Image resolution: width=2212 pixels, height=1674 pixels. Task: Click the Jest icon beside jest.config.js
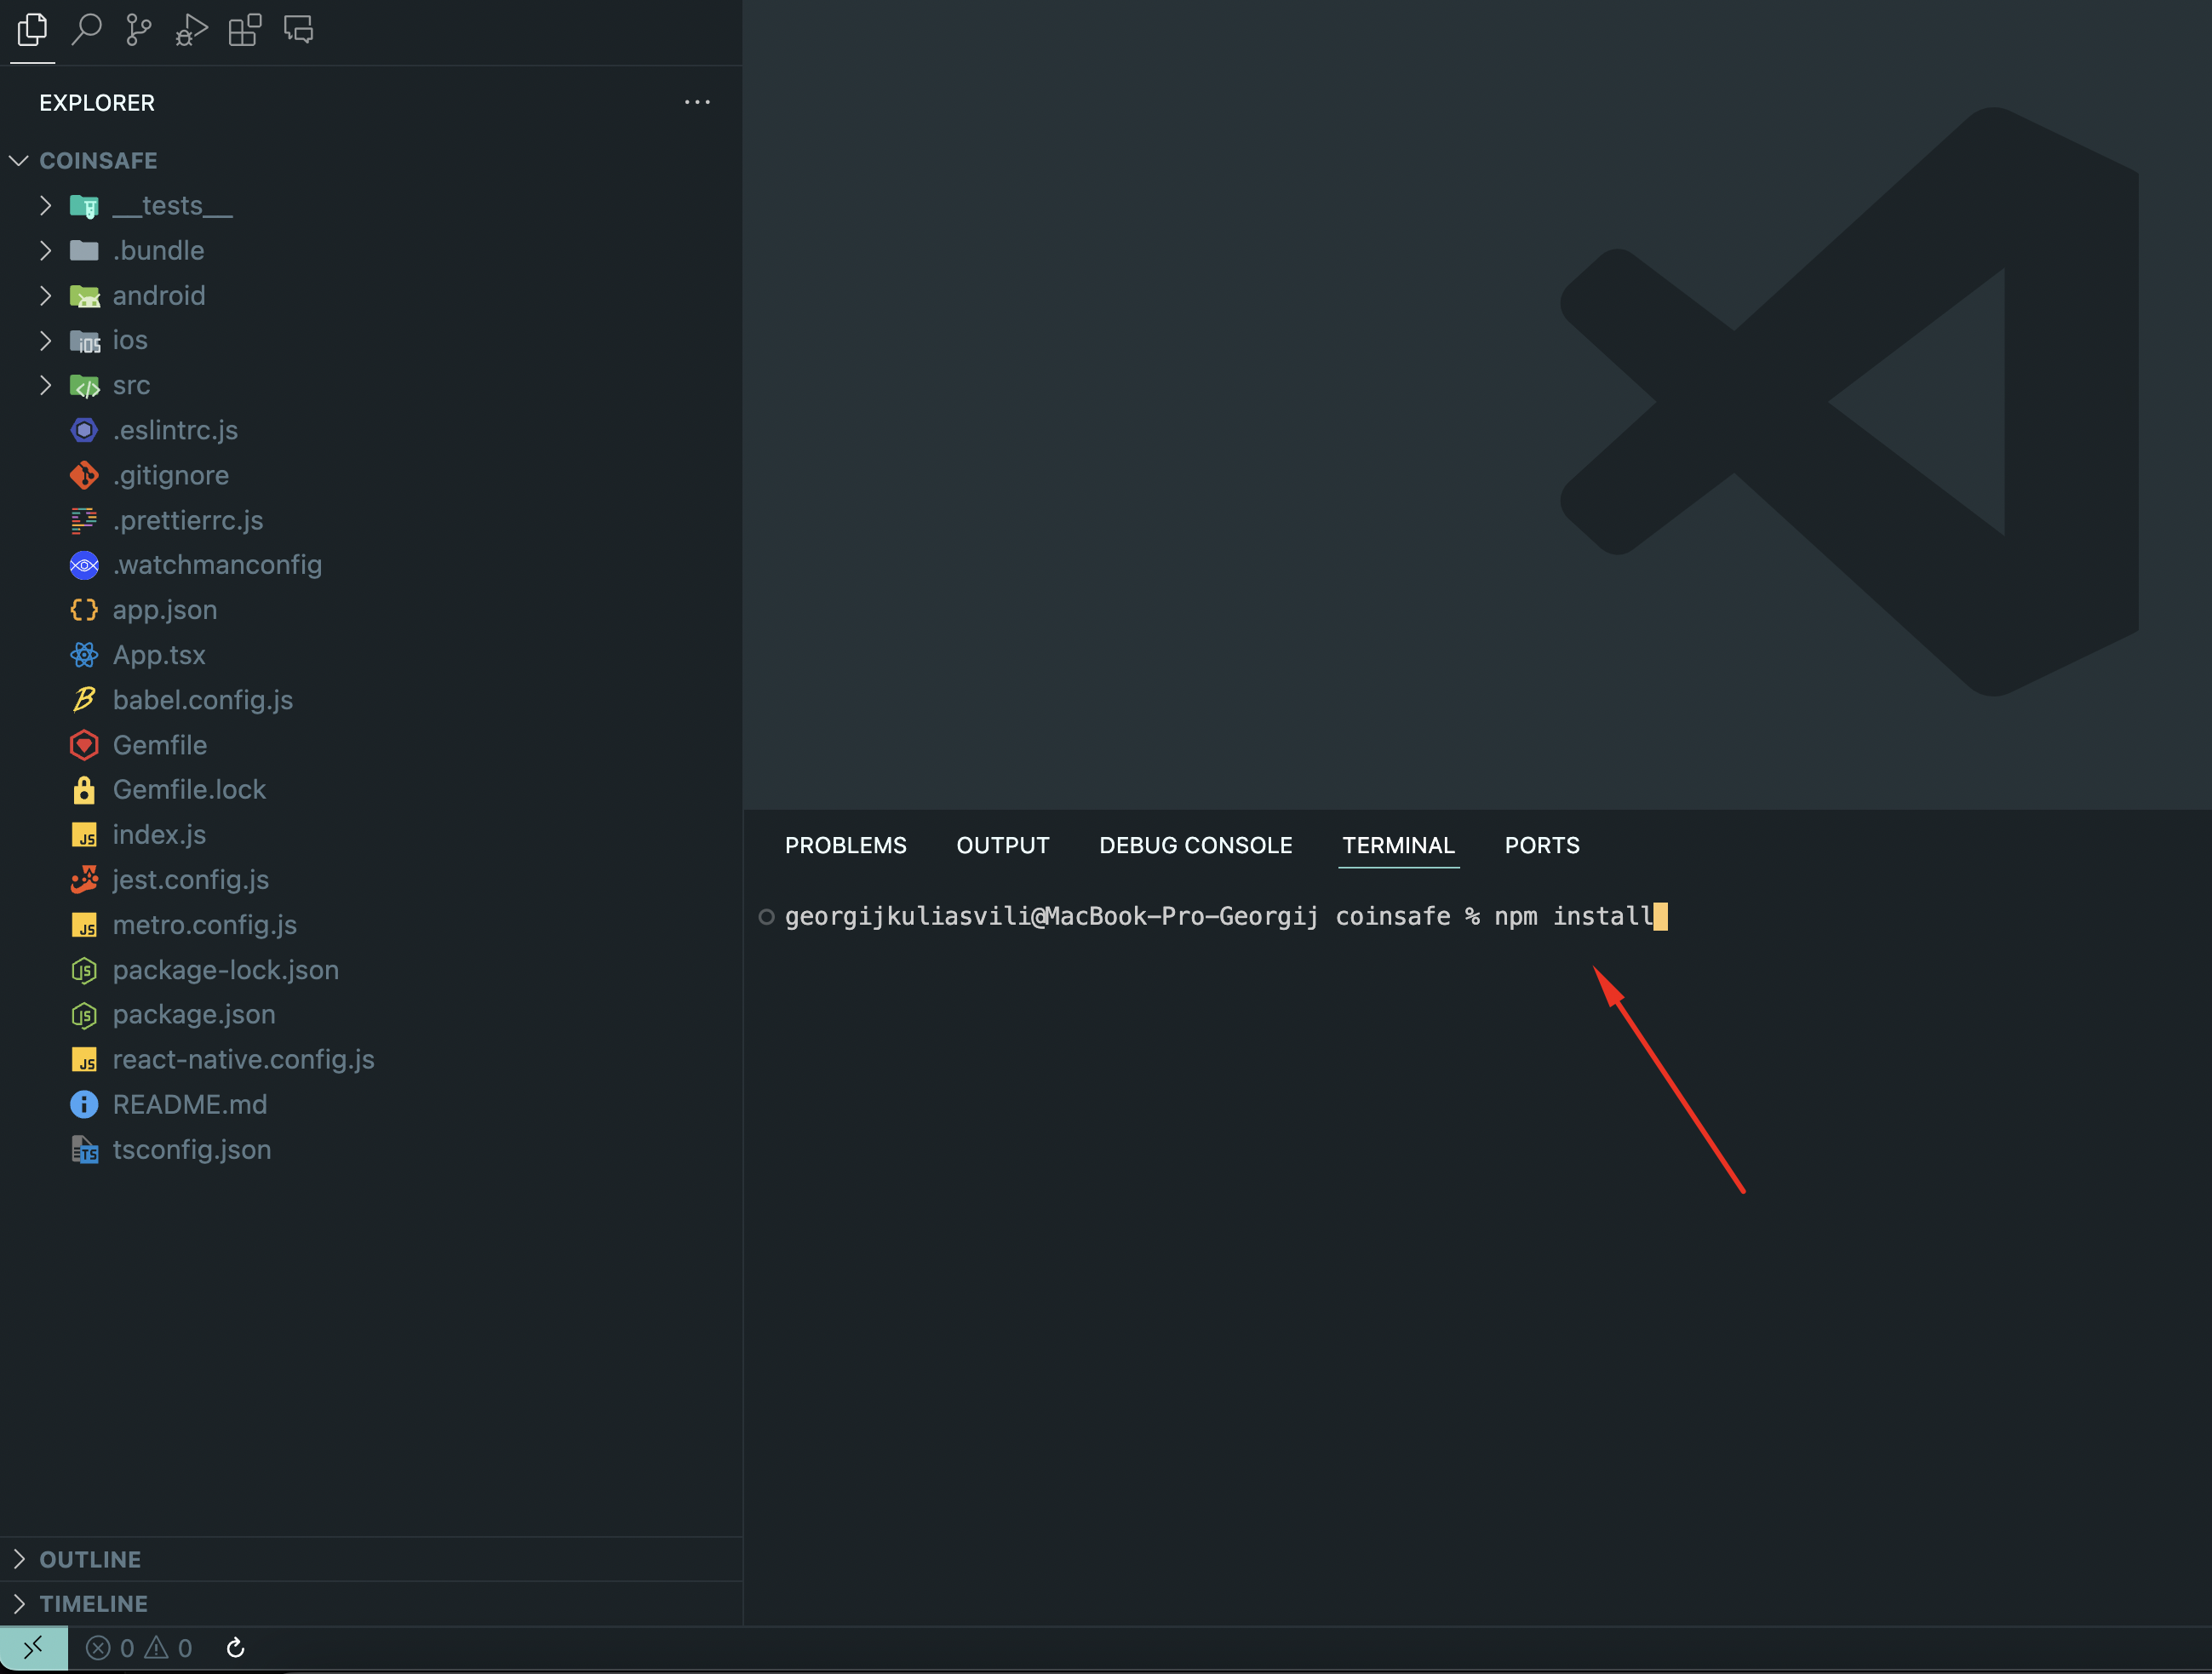tap(84, 880)
